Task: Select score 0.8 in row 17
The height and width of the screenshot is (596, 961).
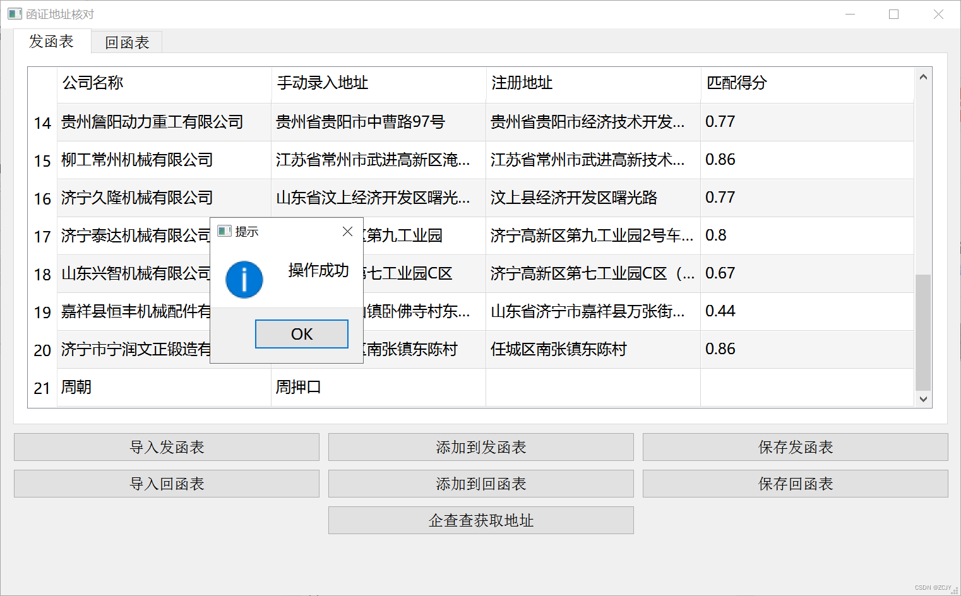Action: [x=808, y=236]
